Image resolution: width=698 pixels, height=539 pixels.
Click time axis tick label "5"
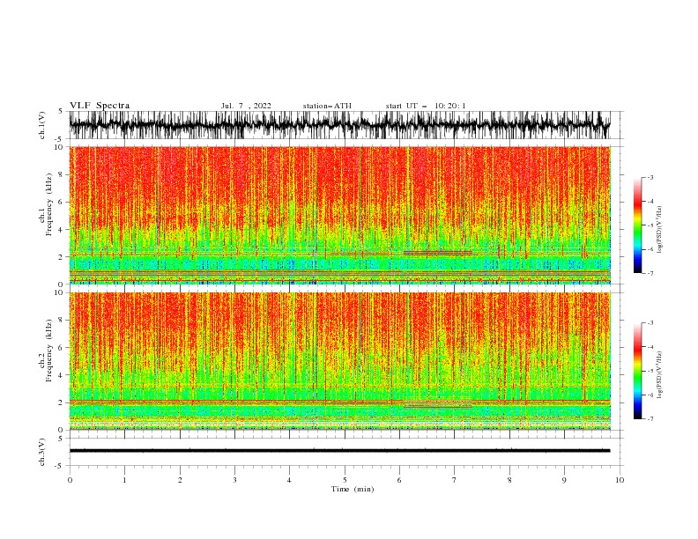(345, 480)
